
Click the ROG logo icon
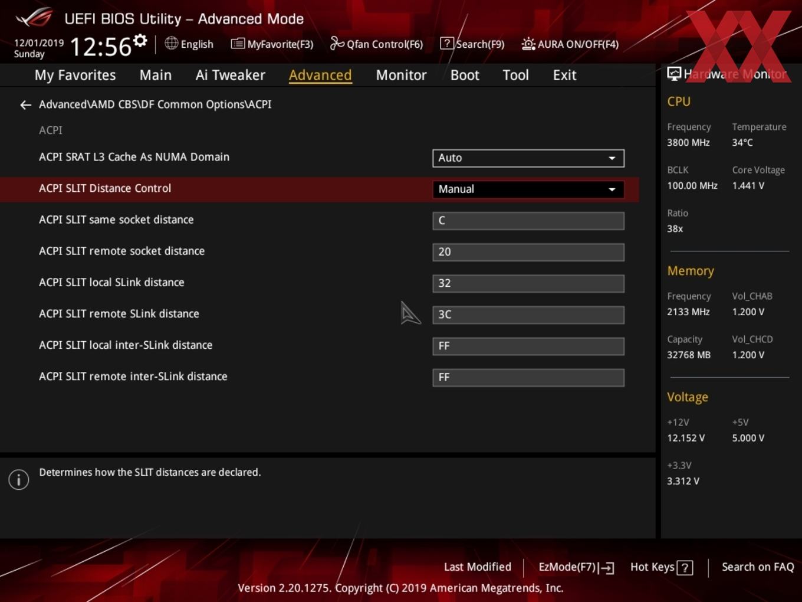(x=35, y=18)
